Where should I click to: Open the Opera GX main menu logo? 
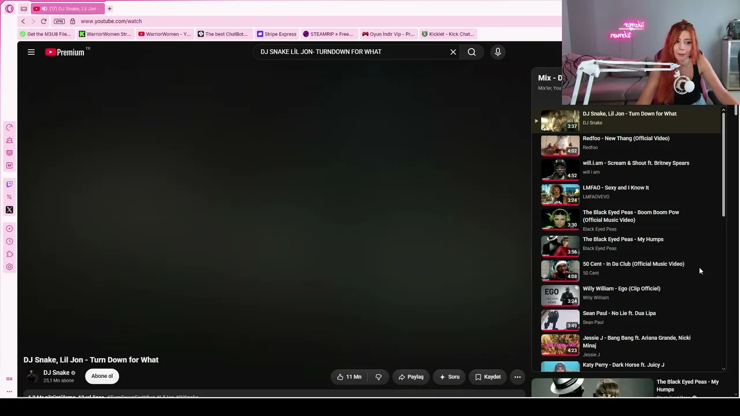(9, 9)
